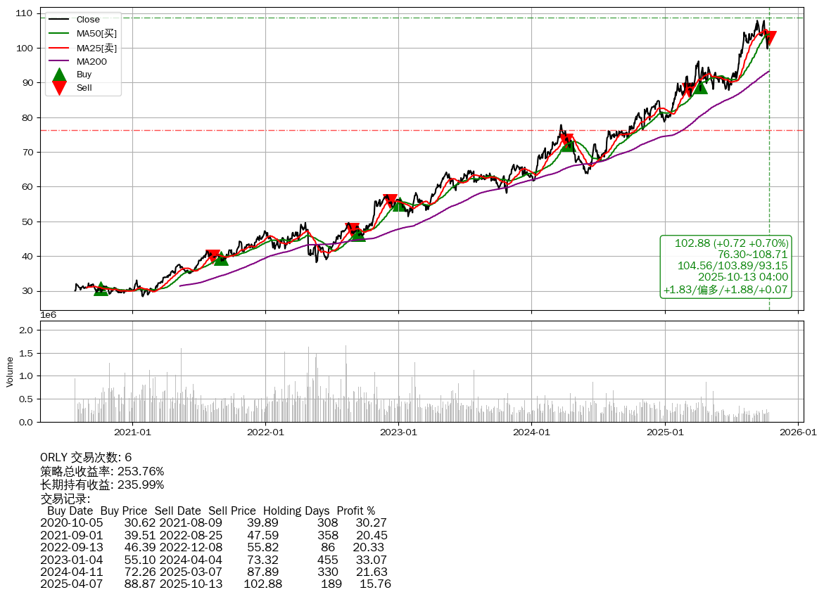
Task: Click the final red Sell marker at the chart top right
Action: click(769, 38)
